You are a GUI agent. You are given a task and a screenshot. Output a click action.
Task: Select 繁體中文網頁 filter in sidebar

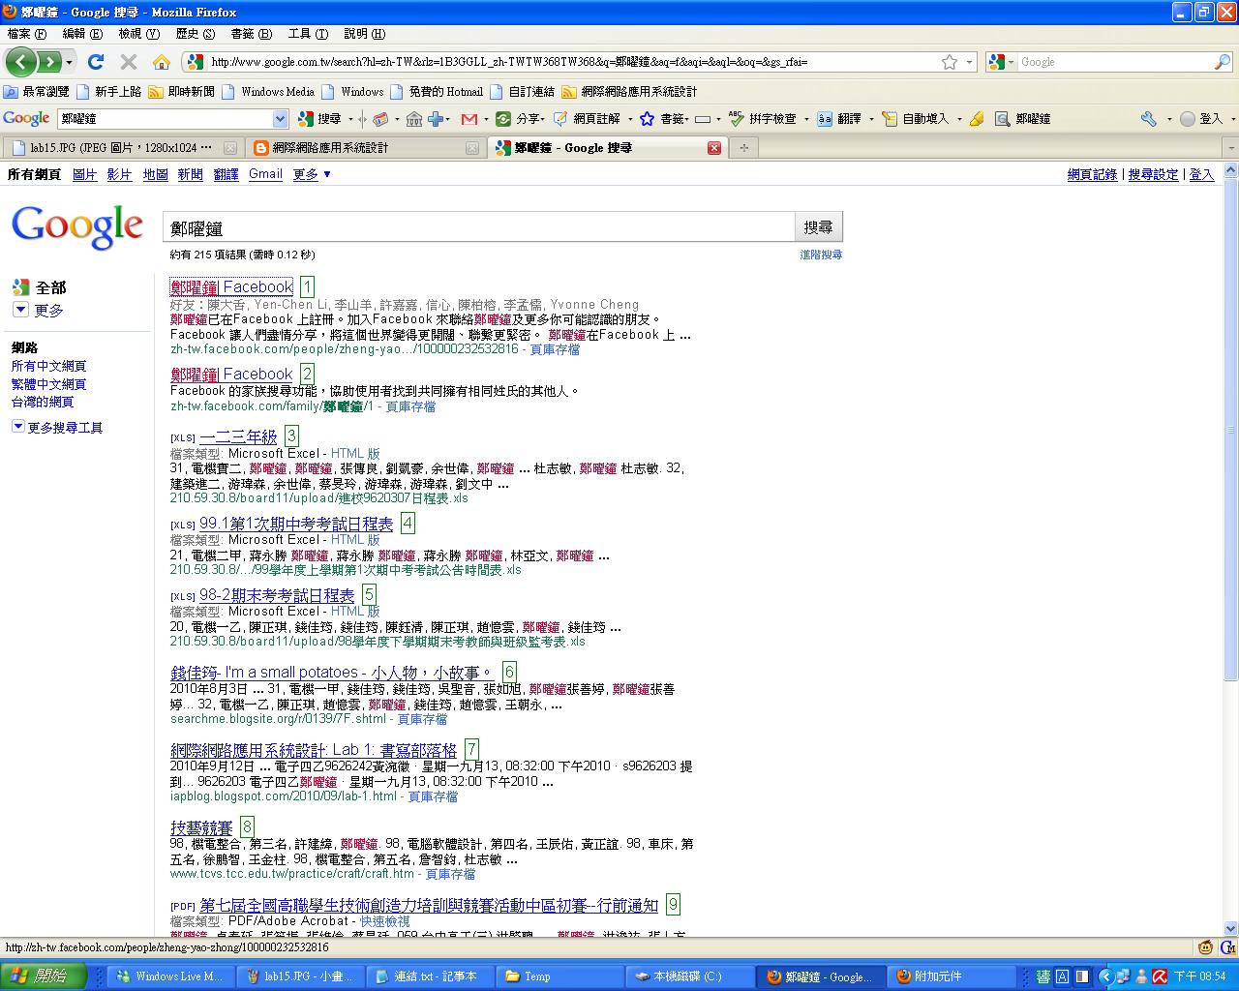[x=48, y=384]
